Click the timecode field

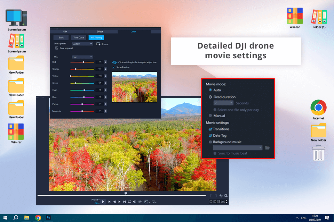tap(217, 202)
